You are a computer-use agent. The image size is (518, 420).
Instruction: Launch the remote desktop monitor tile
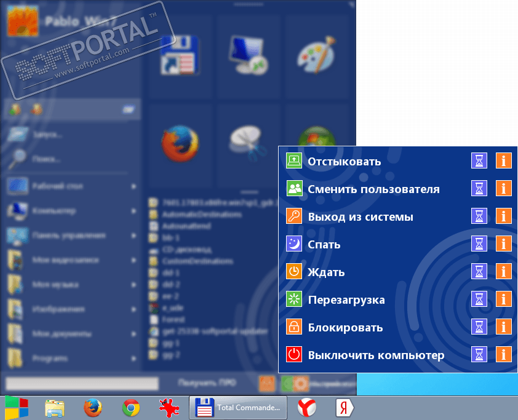click(249, 56)
